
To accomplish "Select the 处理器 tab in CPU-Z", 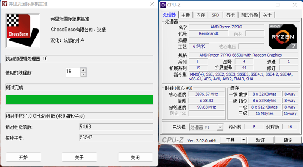I will tap(169, 15).
